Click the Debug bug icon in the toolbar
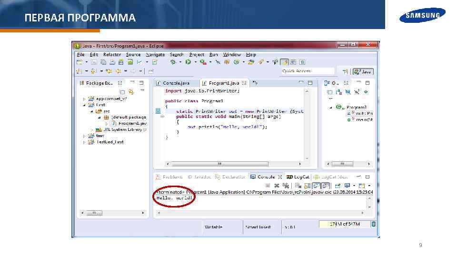 pyautogui.click(x=173, y=62)
